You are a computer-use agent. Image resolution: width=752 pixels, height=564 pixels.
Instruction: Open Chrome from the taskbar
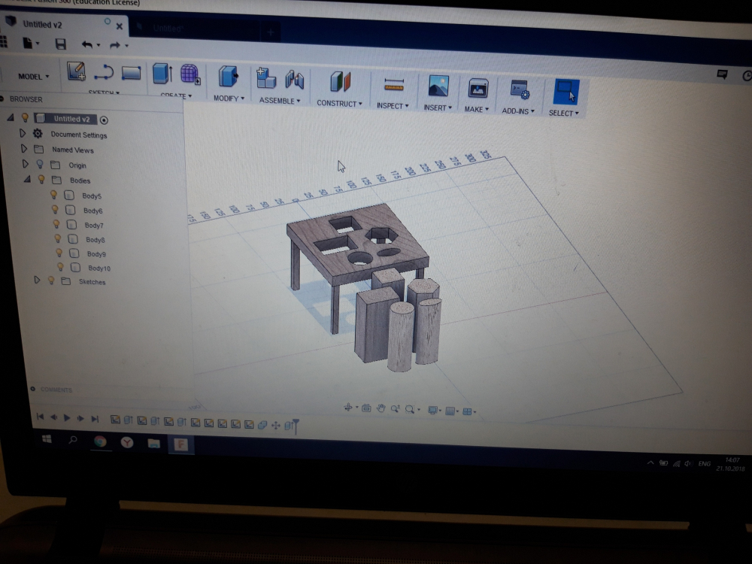[x=100, y=441]
